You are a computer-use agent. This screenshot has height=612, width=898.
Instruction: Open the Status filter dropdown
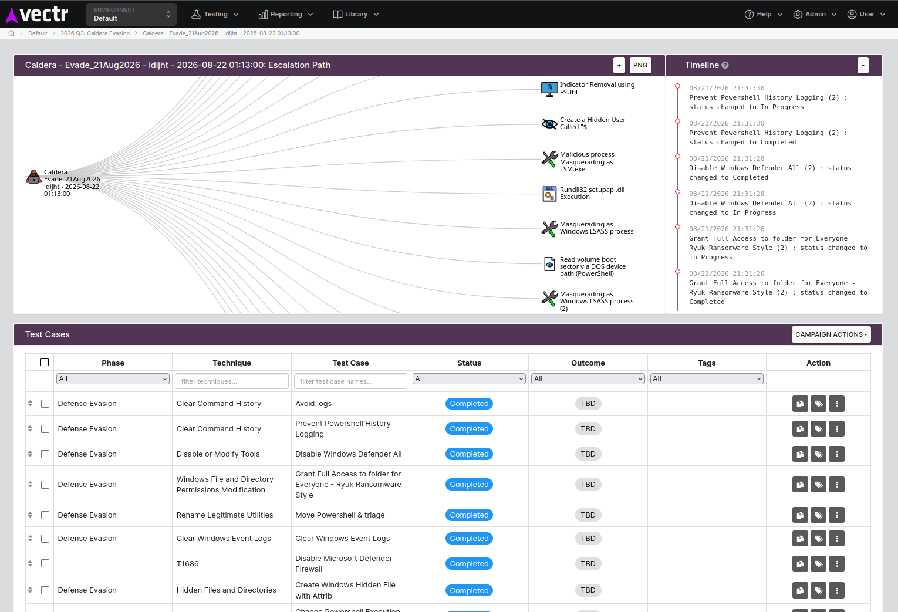coord(469,379)
